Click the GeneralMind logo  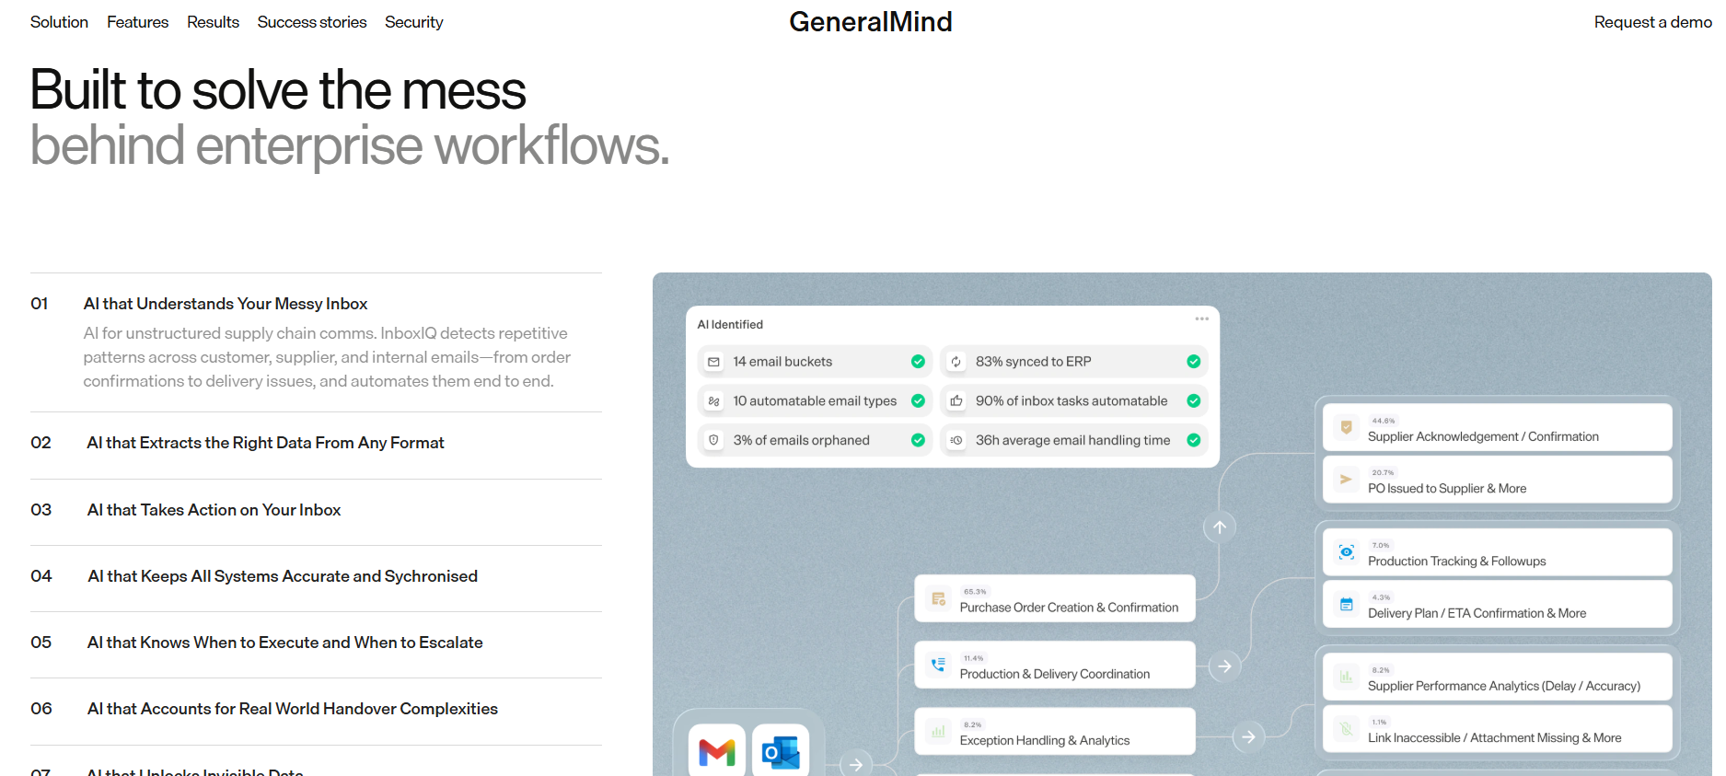(870, 22)
